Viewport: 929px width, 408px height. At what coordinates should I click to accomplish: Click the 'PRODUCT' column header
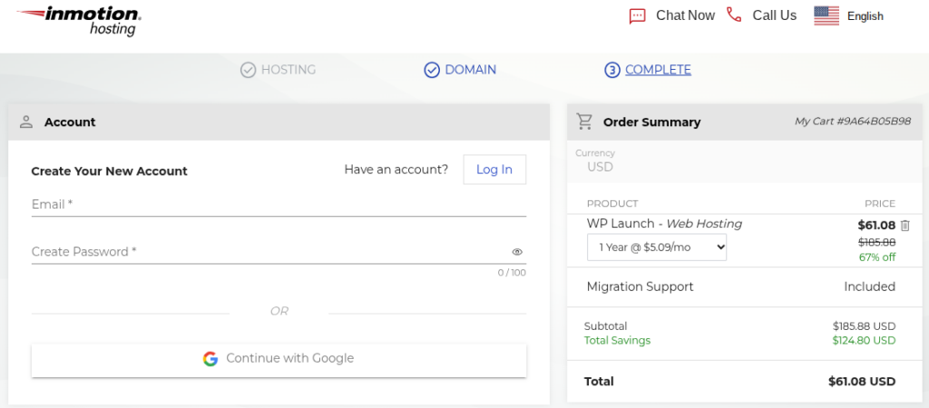coord(612,204)
